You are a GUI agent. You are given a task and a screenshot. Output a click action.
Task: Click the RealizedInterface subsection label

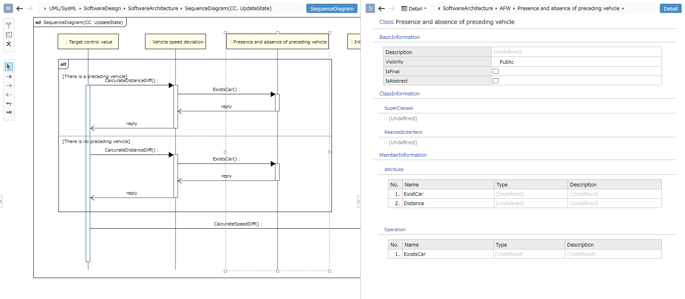pos(403,132)
